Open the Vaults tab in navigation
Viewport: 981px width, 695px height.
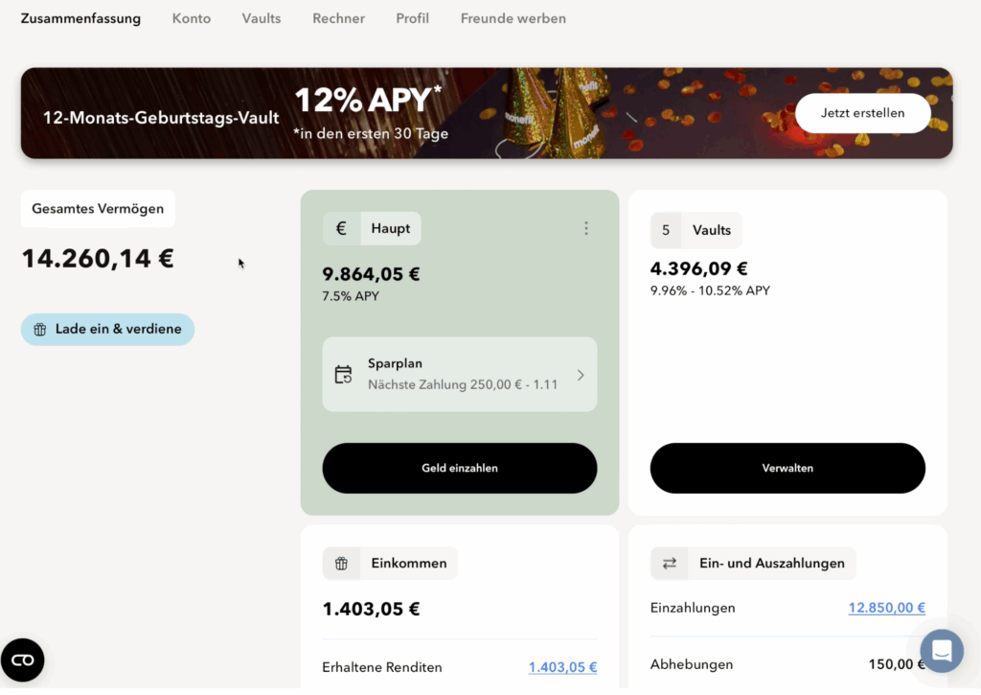262,18
